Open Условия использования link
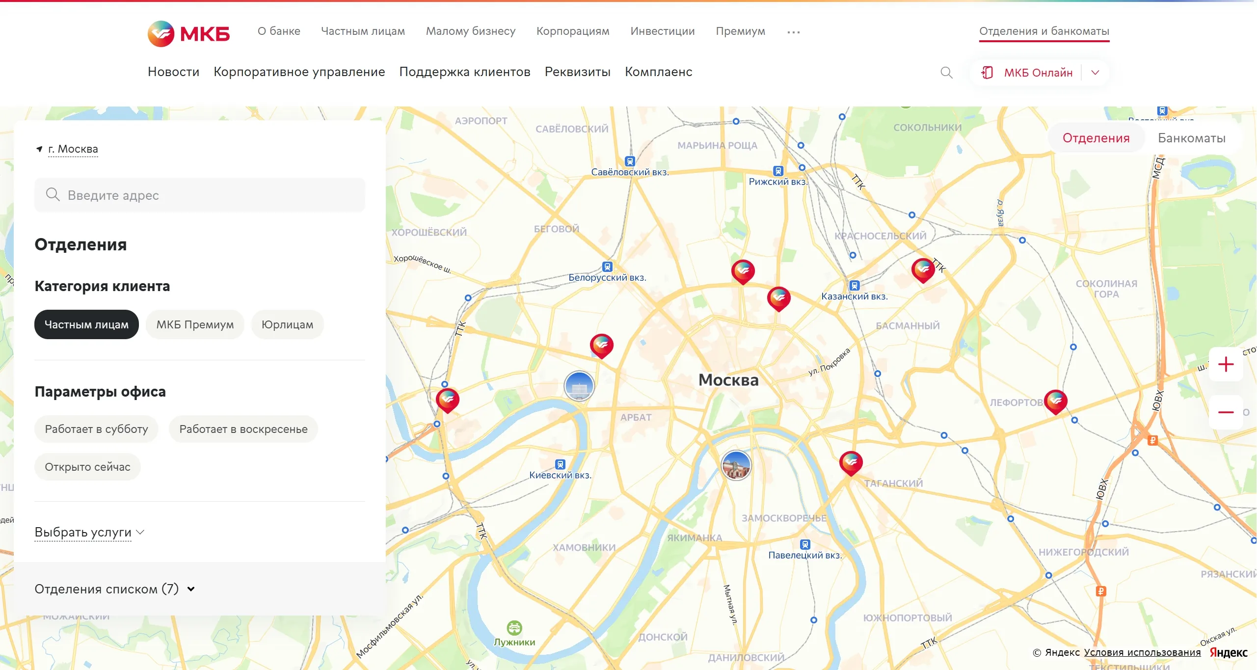The image size is (1257, 670). pos(1142,652)
